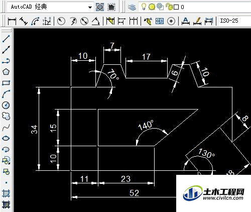Select the 140° angular dimension text

coord(146,125)
